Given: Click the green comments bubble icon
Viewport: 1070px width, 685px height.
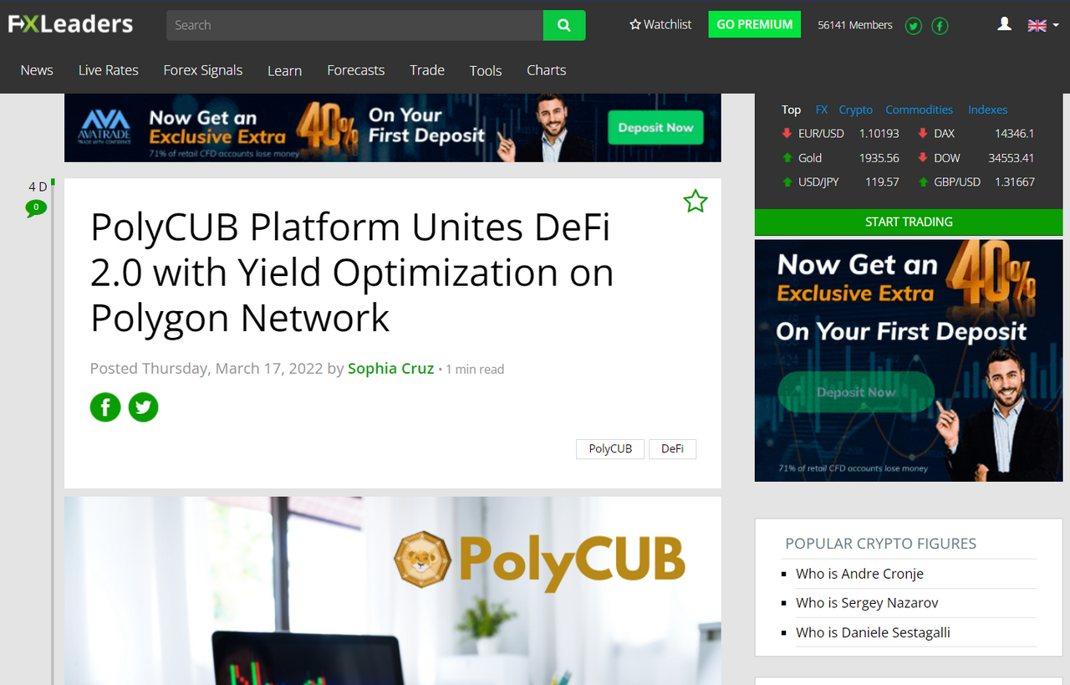Looking at the screenshot, I should click(x=36, y=207).
